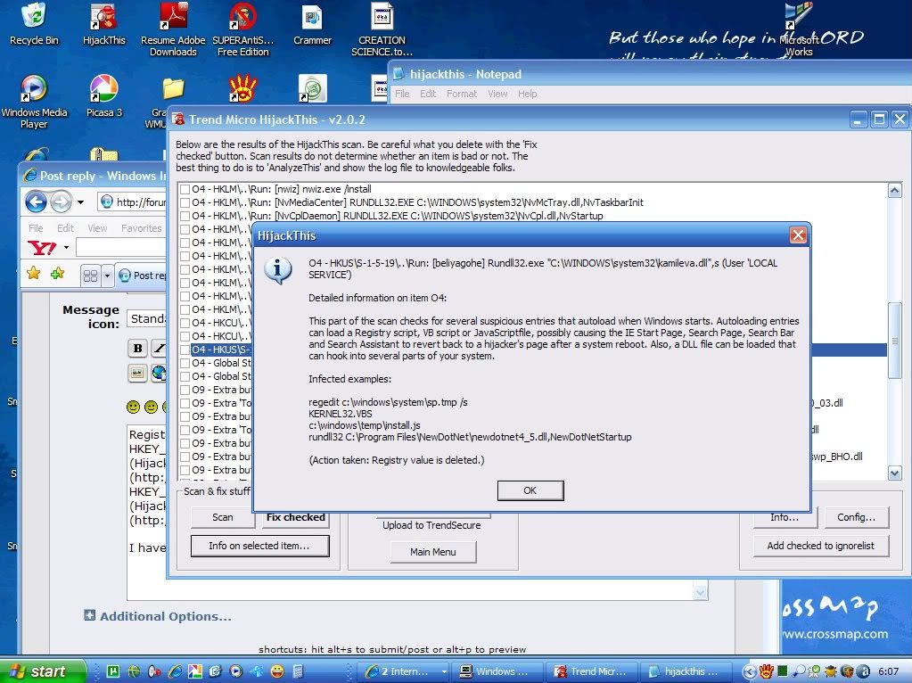Click the insert link globe icon in the post editor
This screenshot has height=683, width=912.
pyautogui.click(x=159, y=373)
